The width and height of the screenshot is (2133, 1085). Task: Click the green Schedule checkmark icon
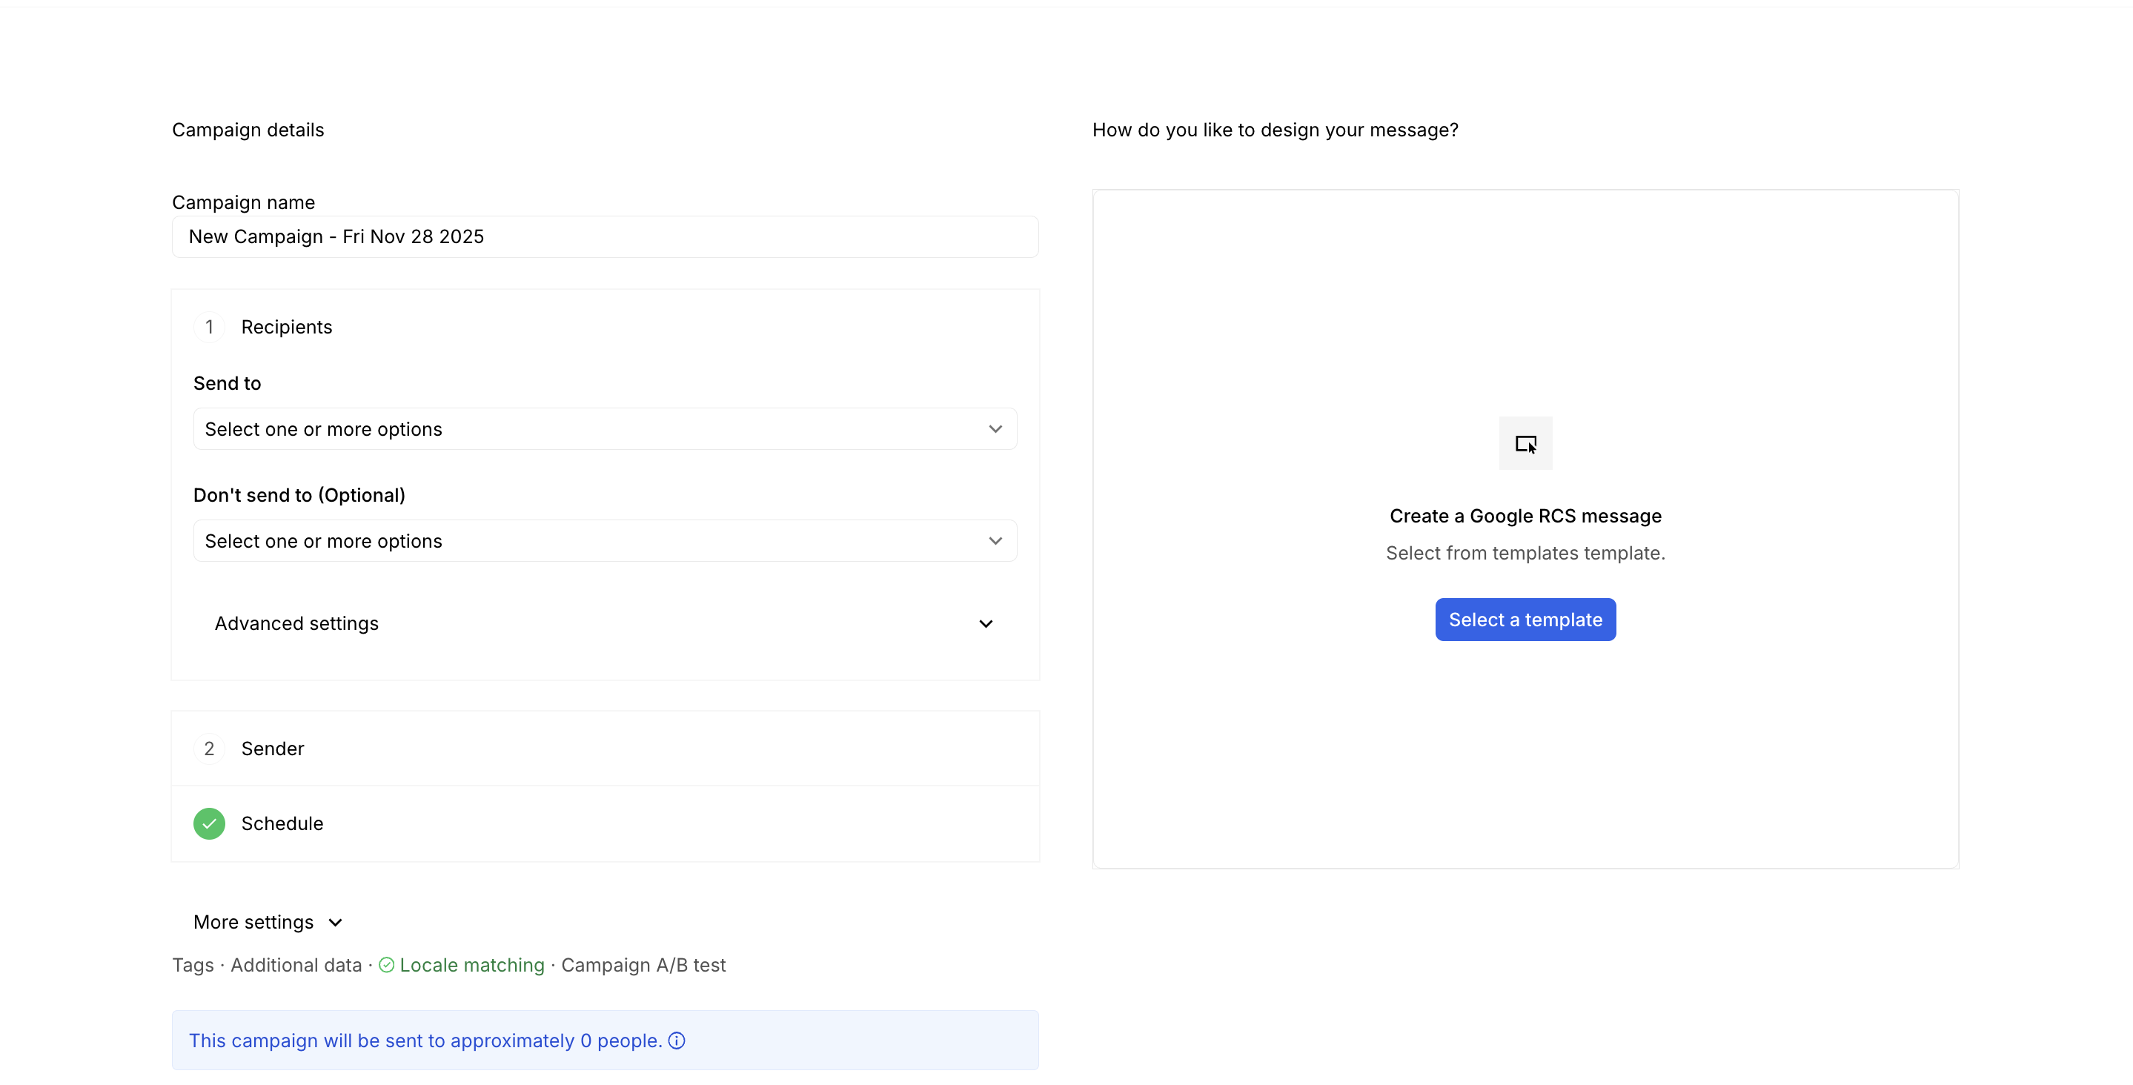tap(209, 823)
